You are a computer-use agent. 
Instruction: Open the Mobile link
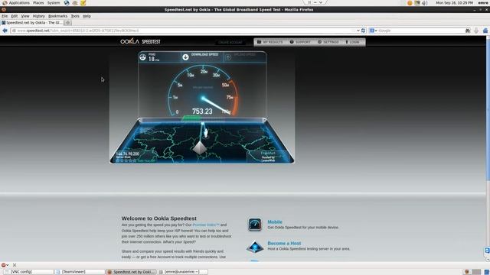[275, 222]
